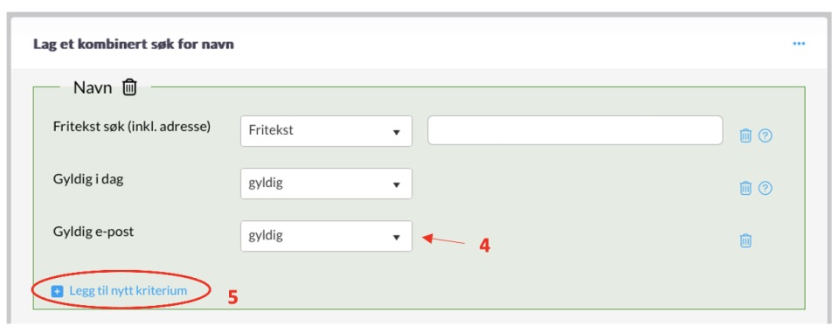Screen dimensions: 839x333
Task: Select the Navn group legend
Action: click(x=93, y=87)
